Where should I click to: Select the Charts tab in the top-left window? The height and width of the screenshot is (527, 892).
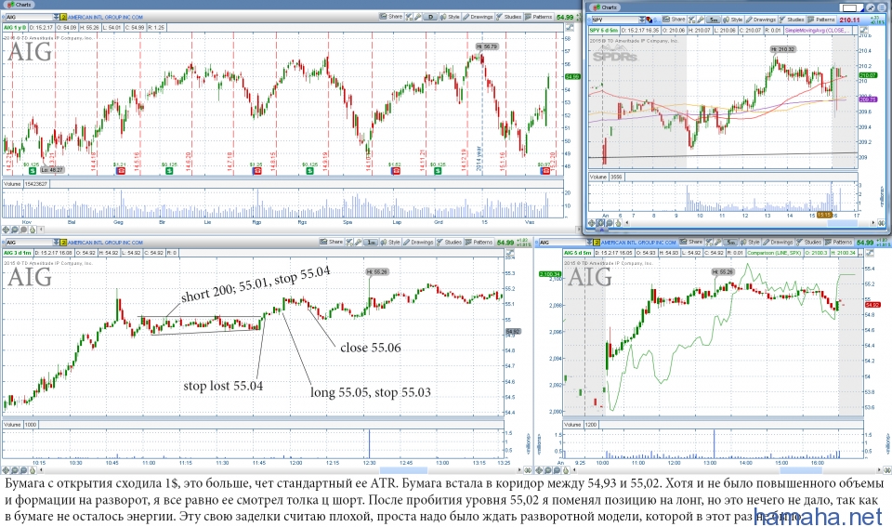[x=19, y=4]
